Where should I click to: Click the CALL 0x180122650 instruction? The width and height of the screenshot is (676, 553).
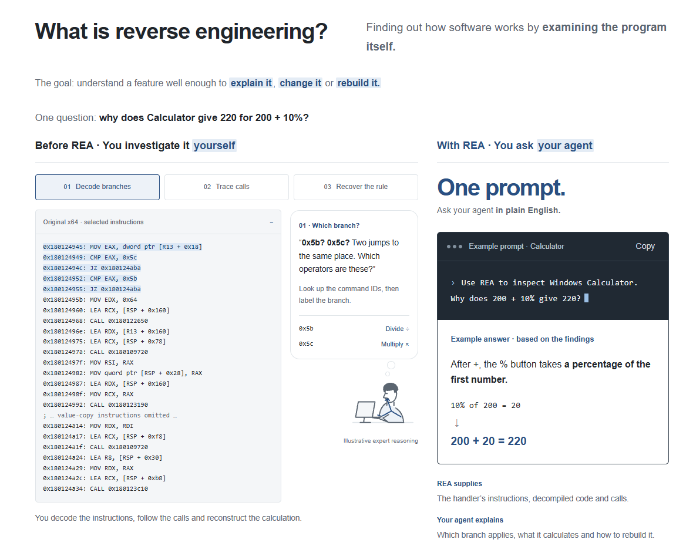(x=95, y=321)
